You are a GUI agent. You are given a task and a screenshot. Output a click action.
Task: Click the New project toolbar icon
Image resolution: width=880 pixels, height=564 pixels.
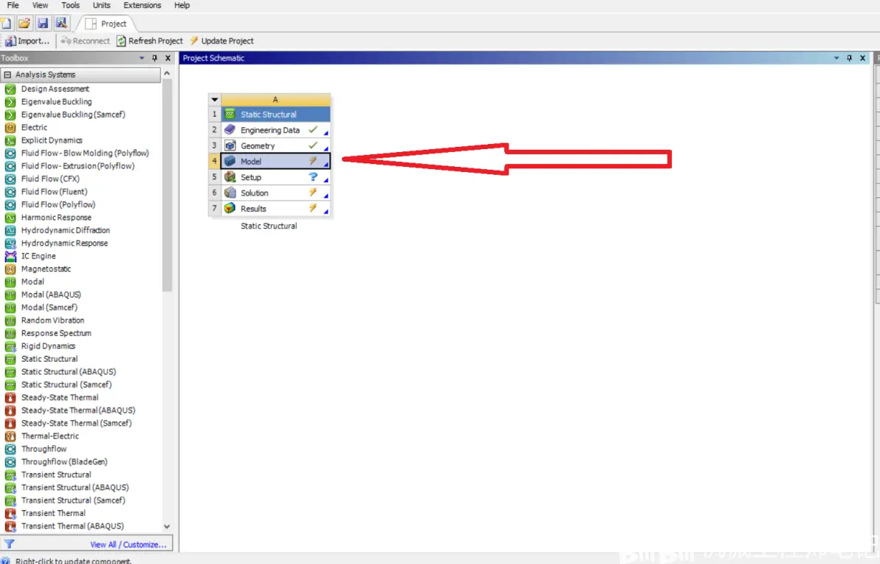pos(6,24)
